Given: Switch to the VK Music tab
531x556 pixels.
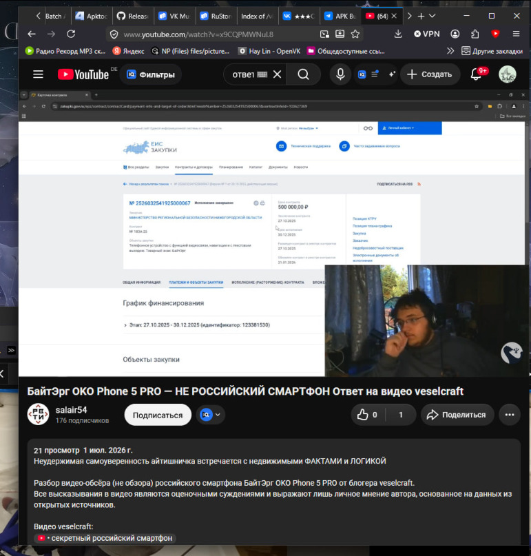Looking at the screenshot, I should (174, 17).
